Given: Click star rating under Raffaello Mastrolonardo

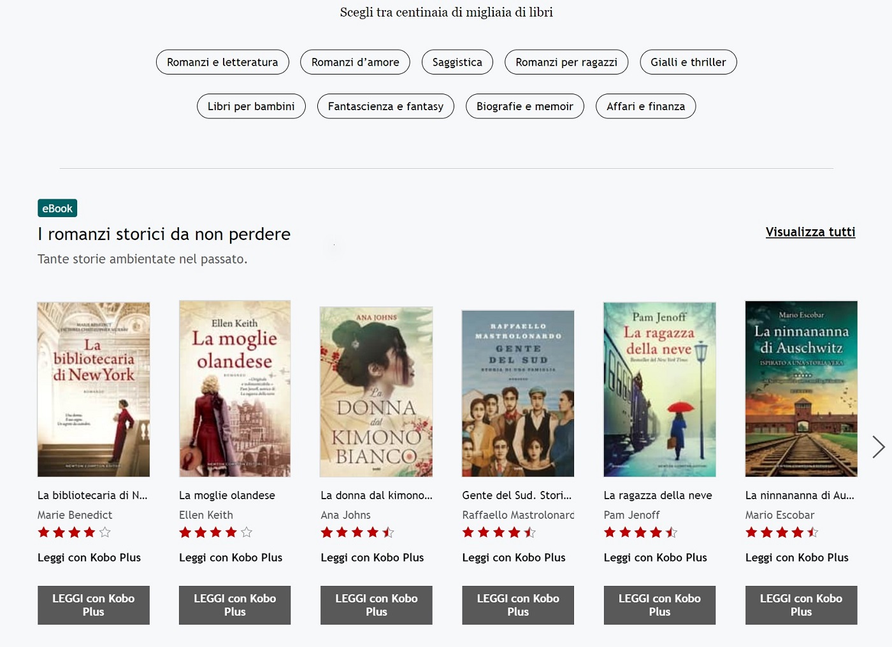Looking at the screenshot, I should point(499,532).
